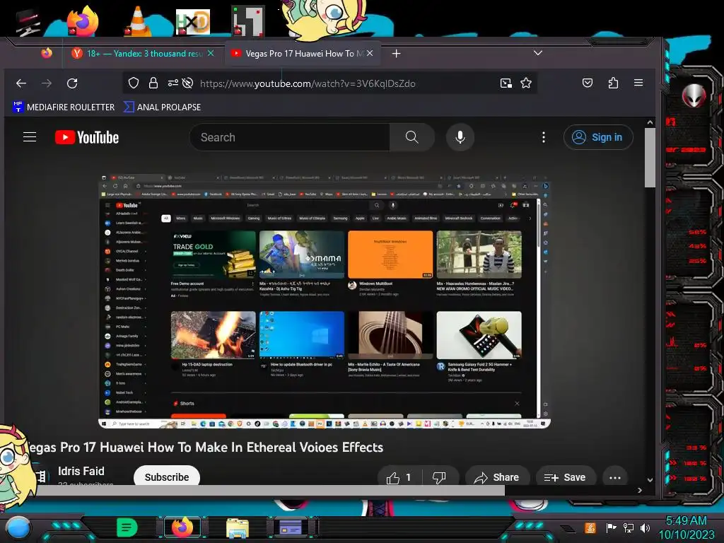
Task: Click the YouTube search magnifier button
Action: [x=412, y=137]
